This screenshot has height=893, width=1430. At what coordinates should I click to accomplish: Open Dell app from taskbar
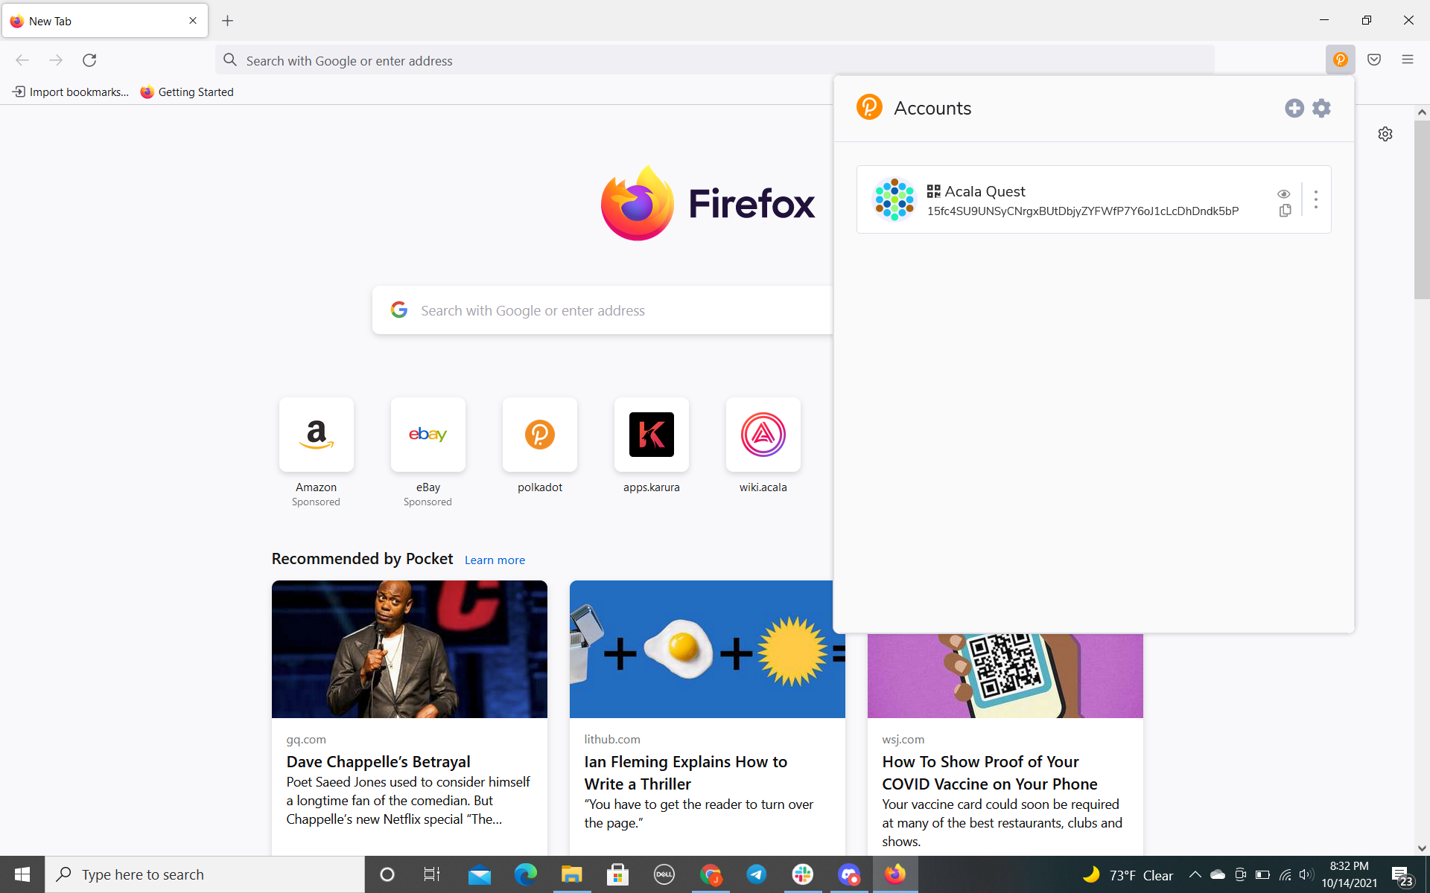click(x=664, y=874)
